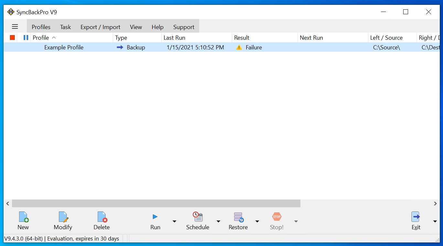Click the Exit icon
Image resolution: width=443 pixels, height=246 pixels.
416,217
